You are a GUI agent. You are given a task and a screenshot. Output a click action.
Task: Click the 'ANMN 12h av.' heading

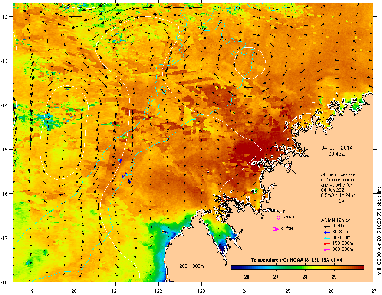336,220
